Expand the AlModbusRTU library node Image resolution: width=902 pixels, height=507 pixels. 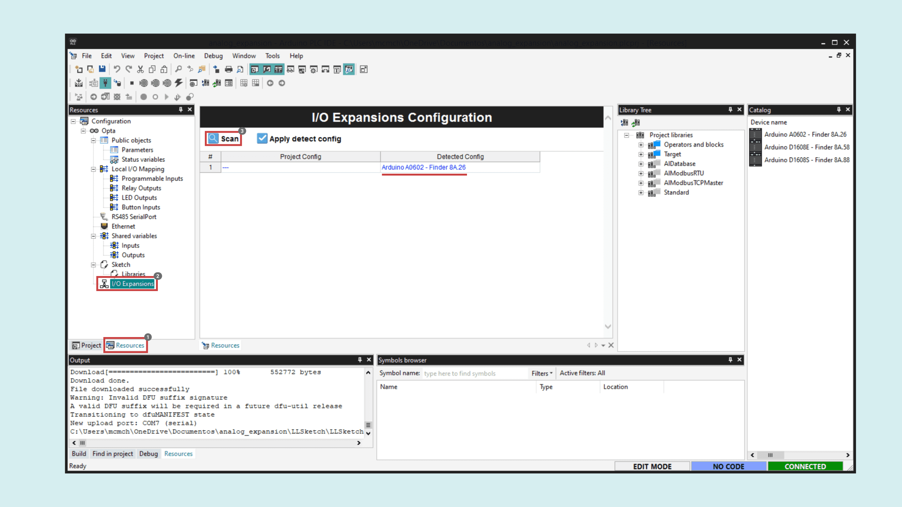[641, 173]
